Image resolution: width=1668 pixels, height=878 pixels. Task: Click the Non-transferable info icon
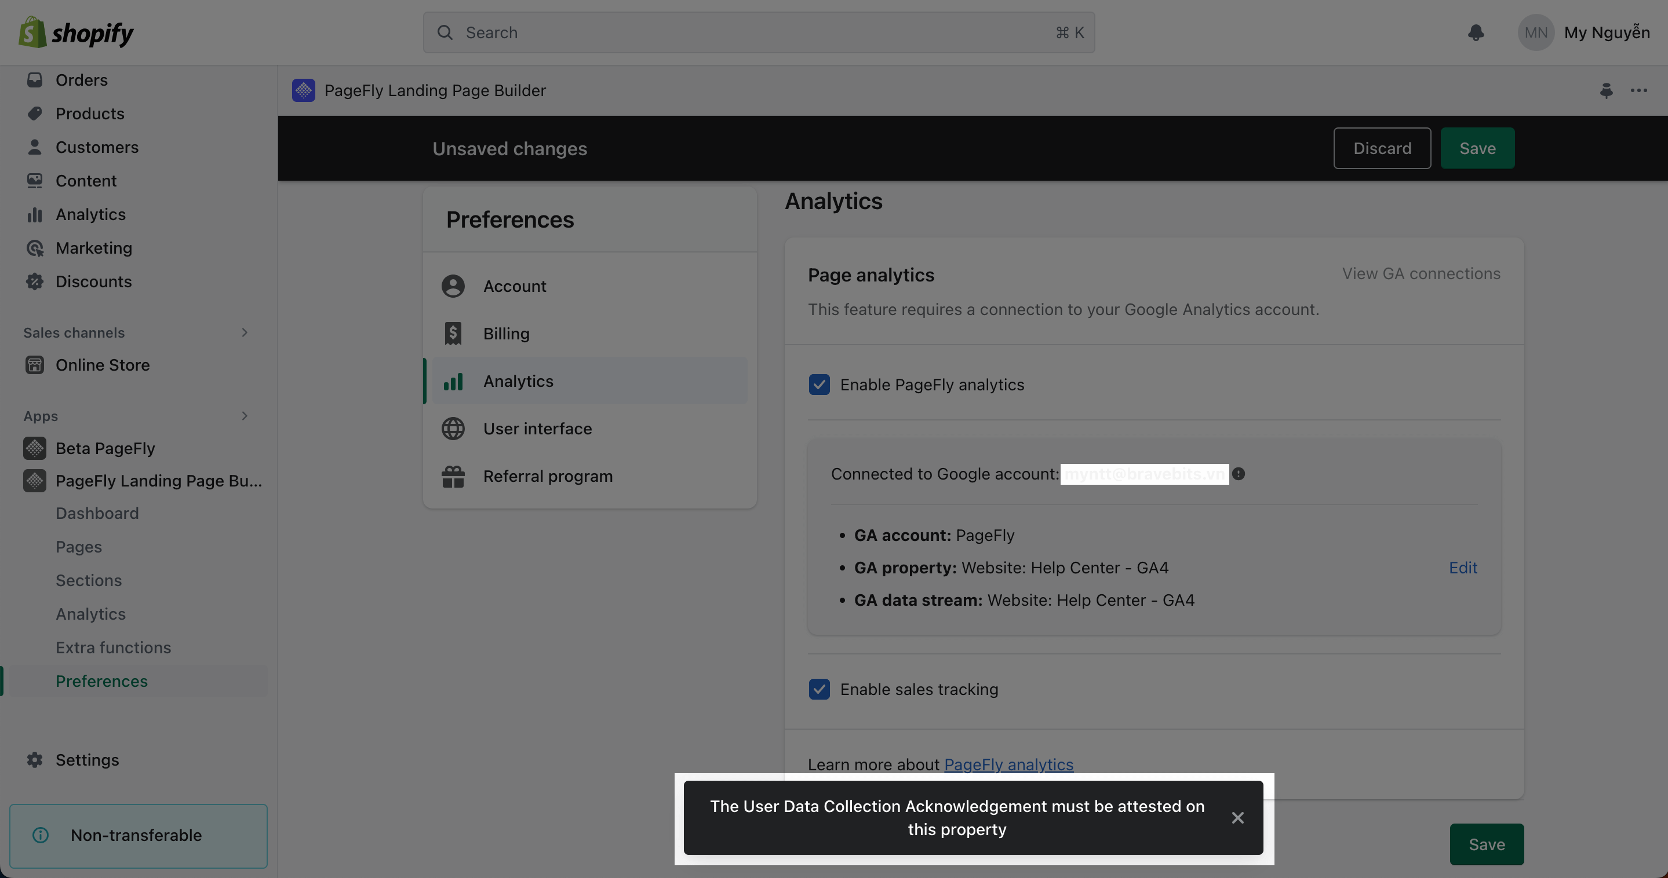40,835
